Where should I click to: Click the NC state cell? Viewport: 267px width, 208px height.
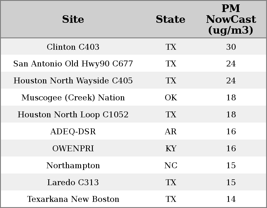click(x=171, y=166)
